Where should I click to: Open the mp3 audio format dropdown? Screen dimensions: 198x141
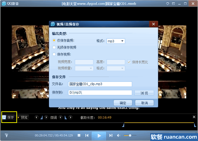(116, 41)
